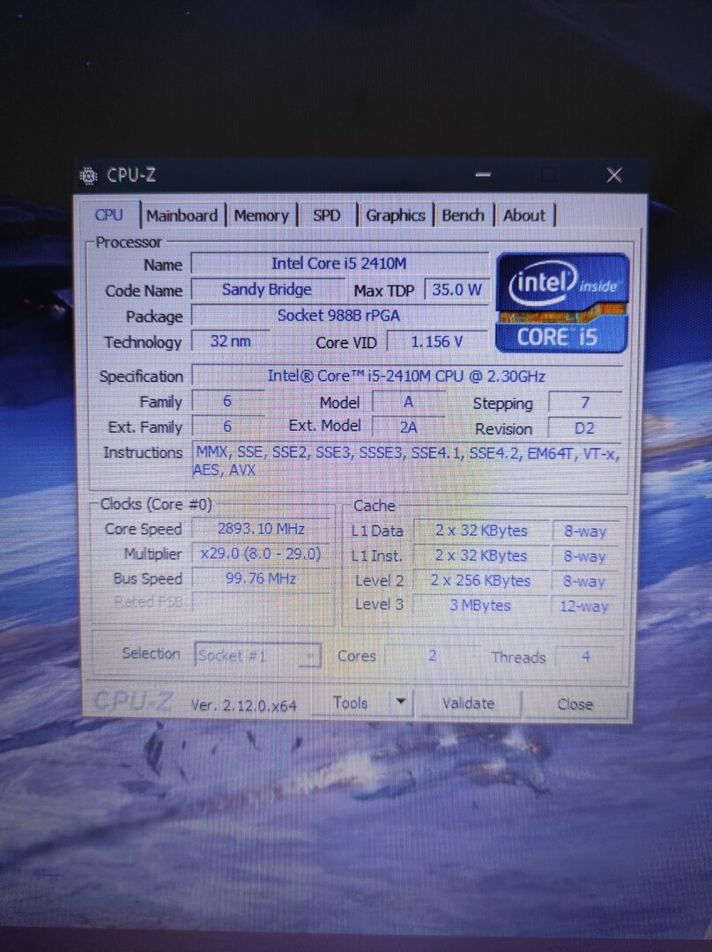This screenshot has width=712, height=952.
Task: Click the empty Rated FSB field
Action: (x=261, y=603)
